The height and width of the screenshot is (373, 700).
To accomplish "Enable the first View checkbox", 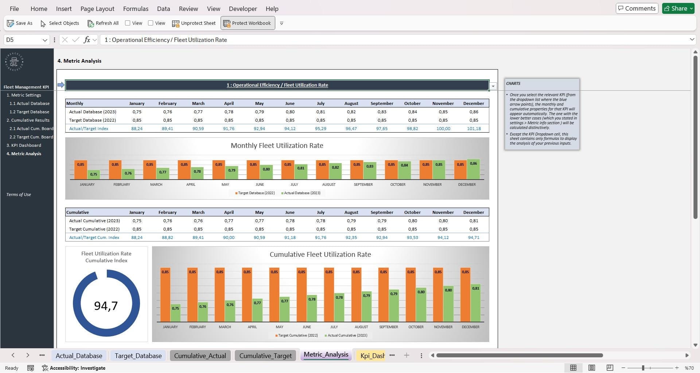I will [x=128, y=23].
